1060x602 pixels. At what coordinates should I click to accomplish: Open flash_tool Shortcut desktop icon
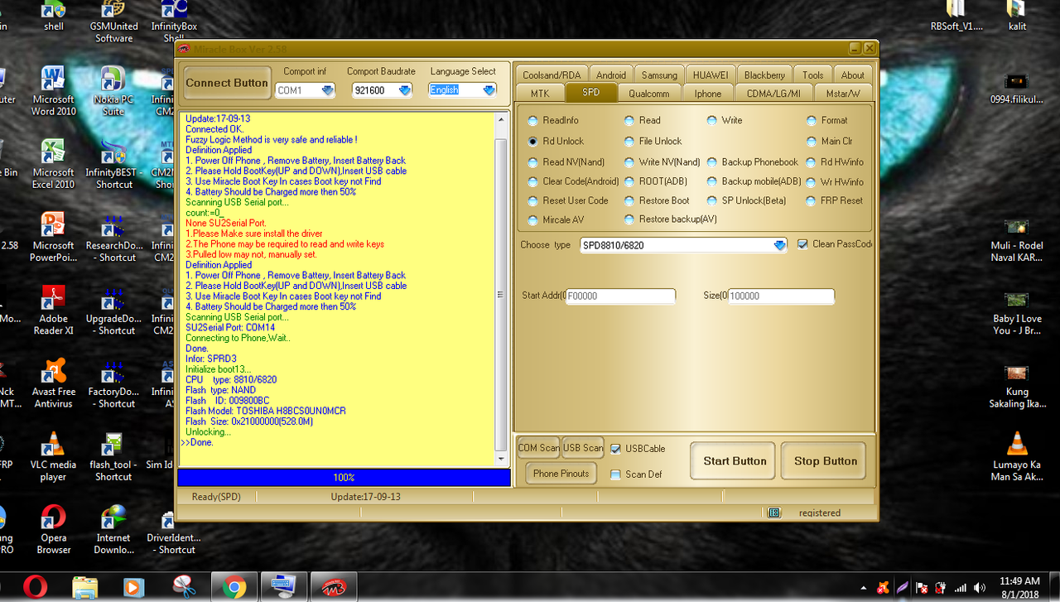[x=113, y=455]
